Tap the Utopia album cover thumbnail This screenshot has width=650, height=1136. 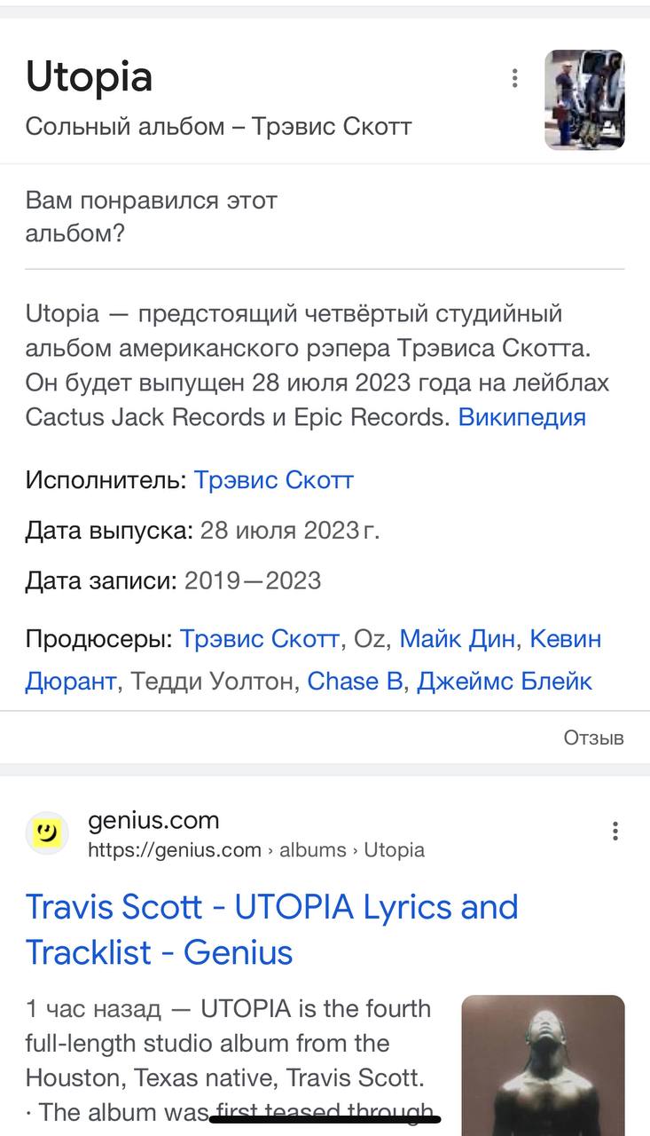[x=584, y=99]
